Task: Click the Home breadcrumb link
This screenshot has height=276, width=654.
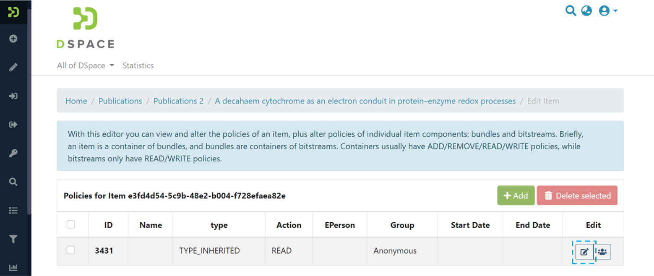Action: click(76, 101)
